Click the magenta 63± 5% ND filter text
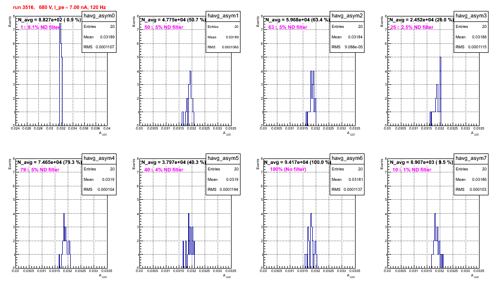 coord(288,27)
